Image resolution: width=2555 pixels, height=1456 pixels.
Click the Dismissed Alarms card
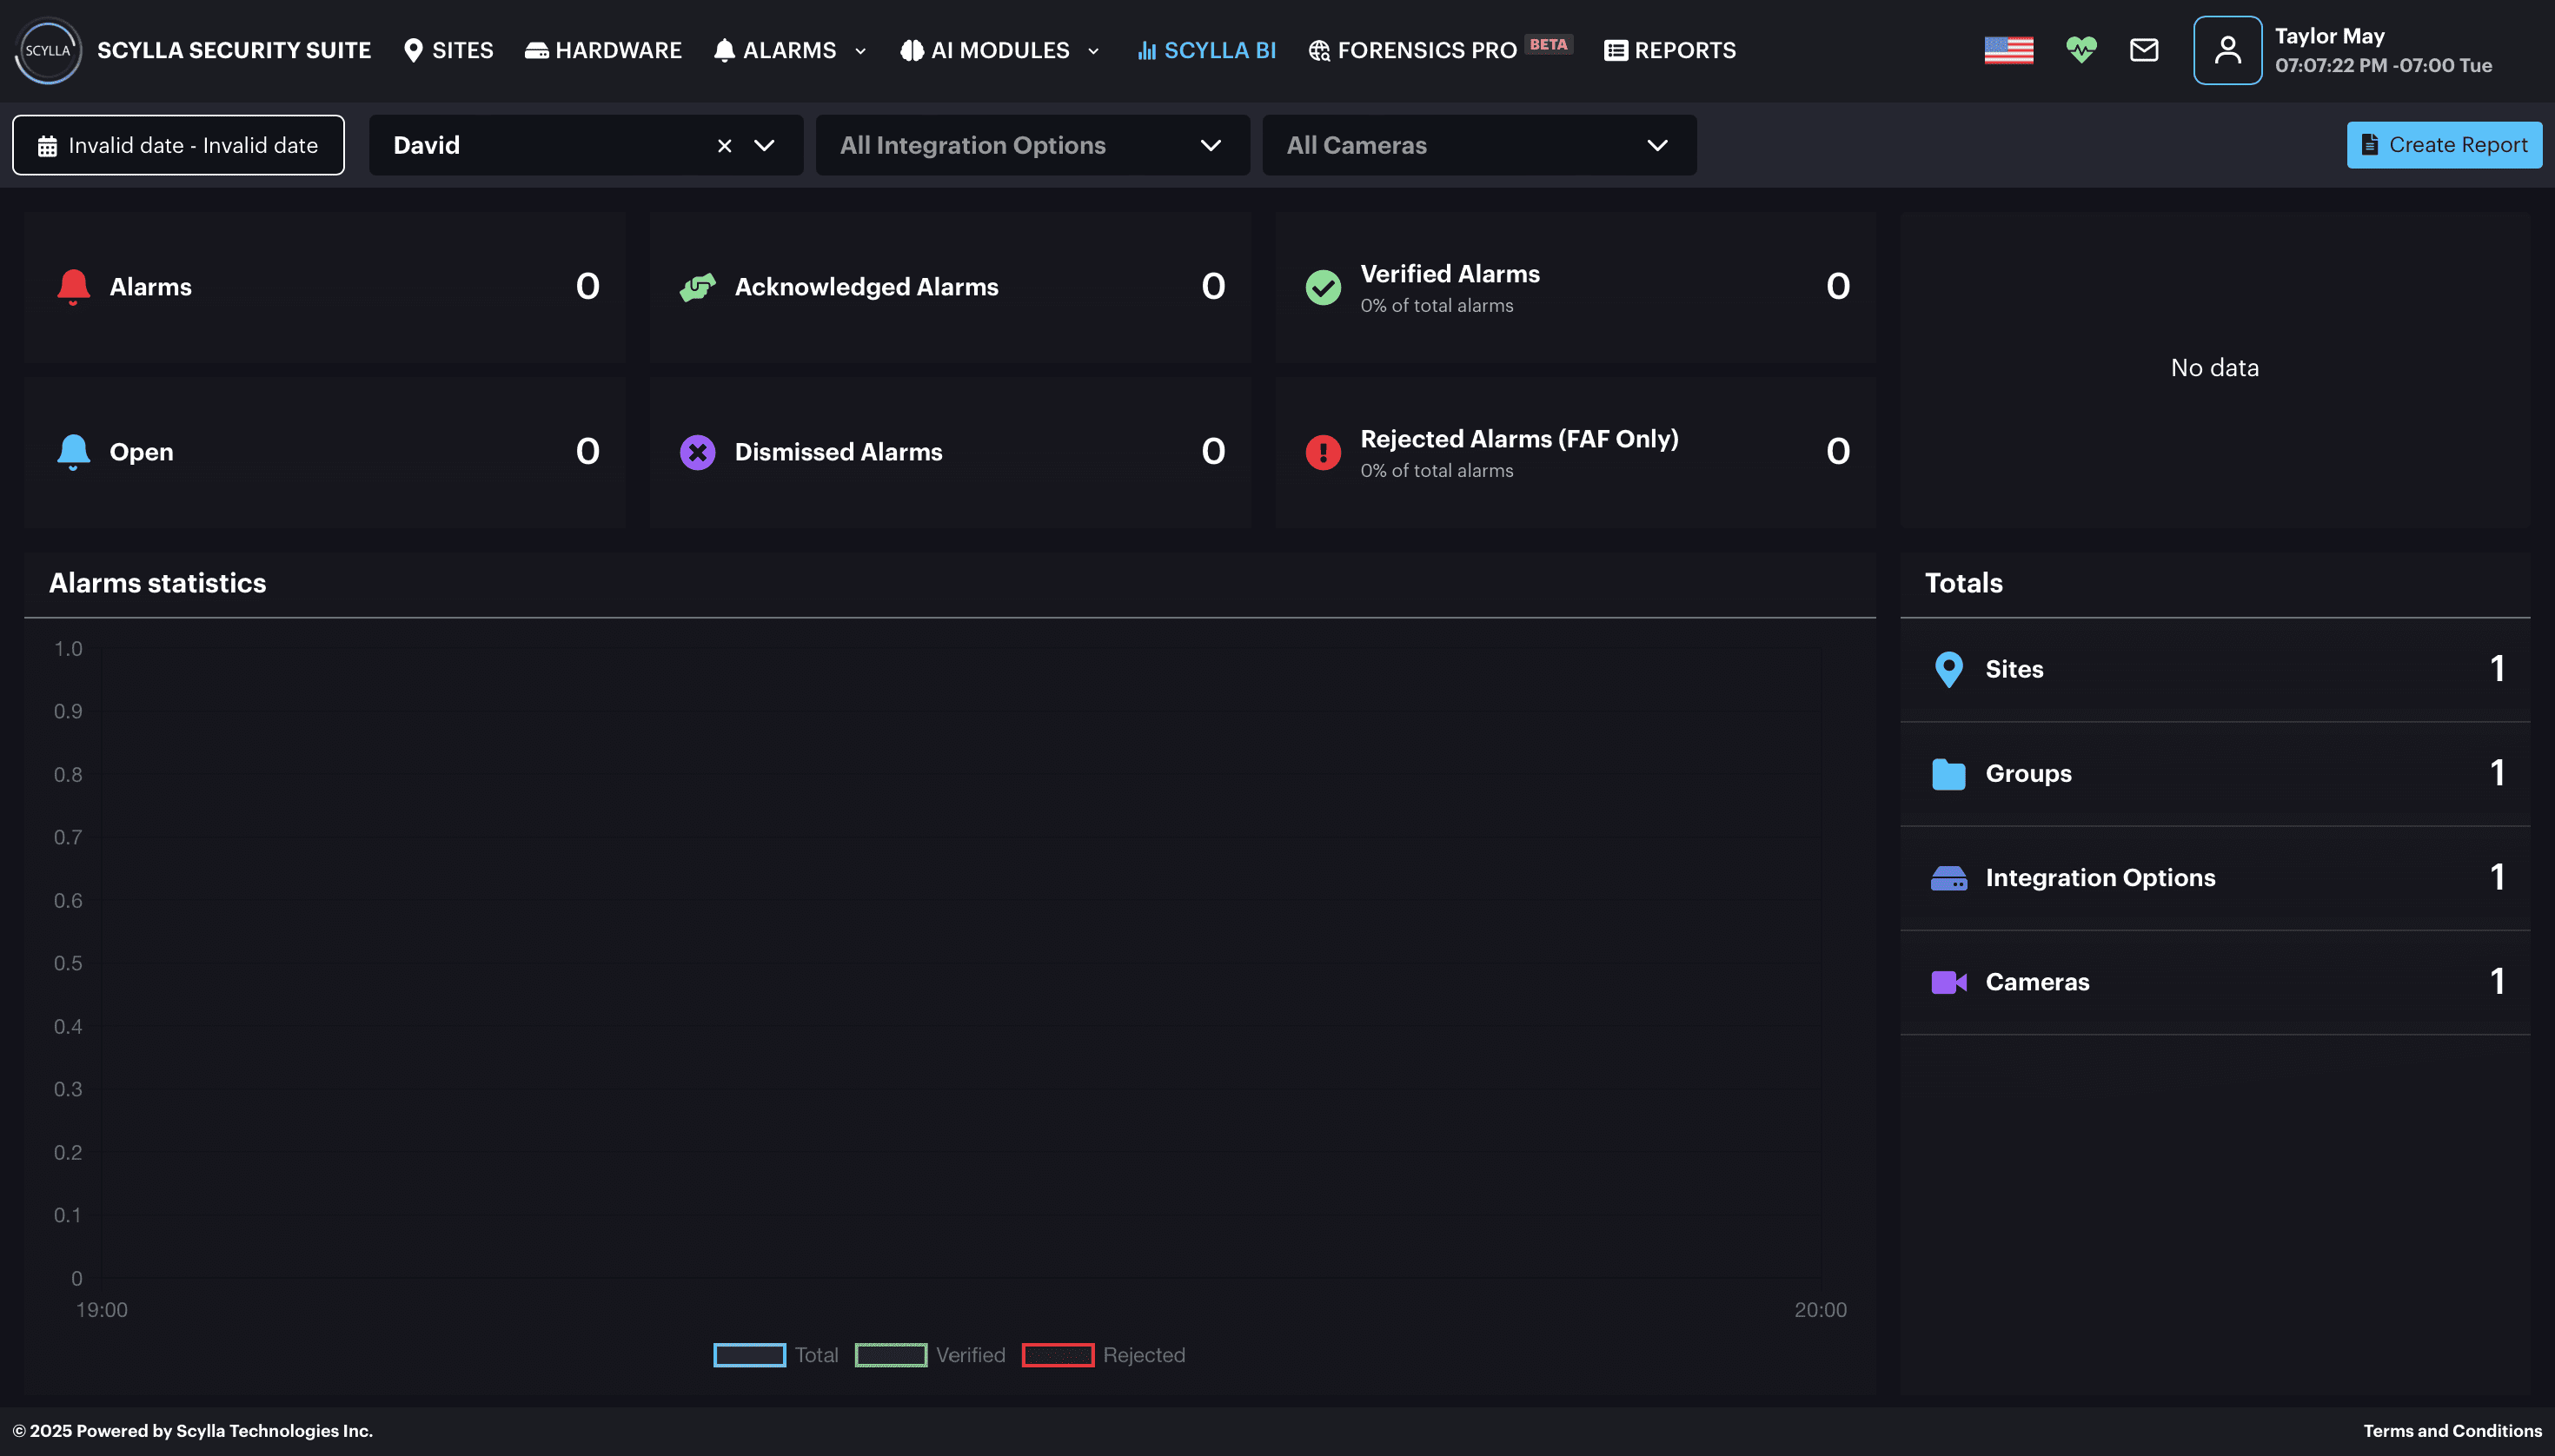pyautogui.click(x=949, y=452)
